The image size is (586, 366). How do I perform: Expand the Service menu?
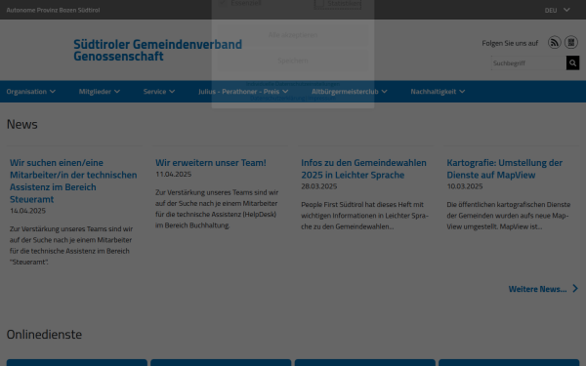(159, 92)
